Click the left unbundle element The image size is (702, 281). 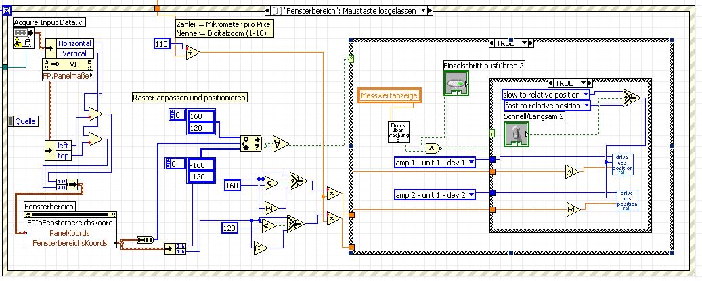[63, 146]
